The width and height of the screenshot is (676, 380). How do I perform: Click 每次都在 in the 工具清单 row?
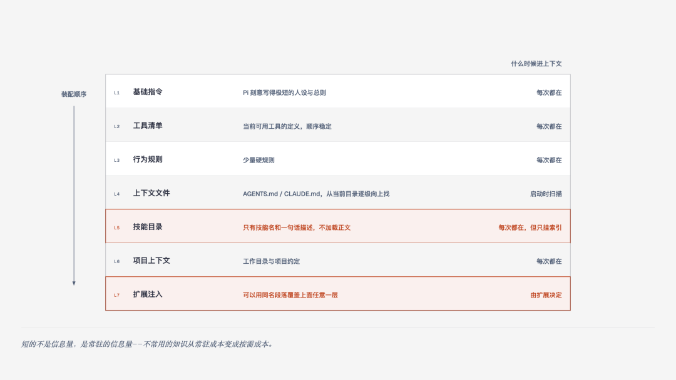pyautogui.click(x=549, y=126)
